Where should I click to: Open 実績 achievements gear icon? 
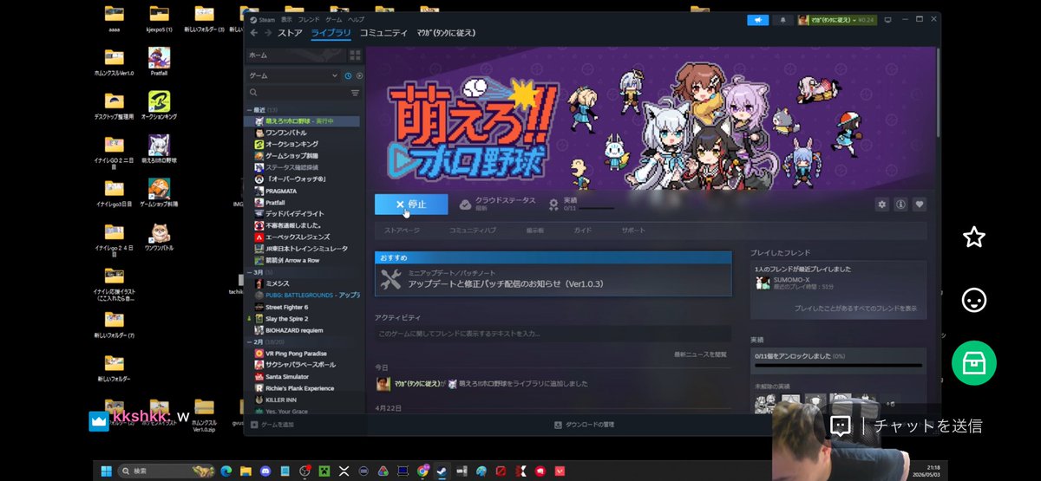[x=553, y=205]
